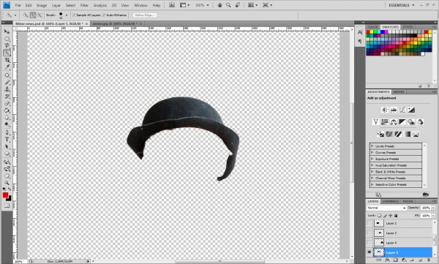Screen dimensions: 439x264
Task: Select the Clone Stamp tool
Action: [7, 89]
